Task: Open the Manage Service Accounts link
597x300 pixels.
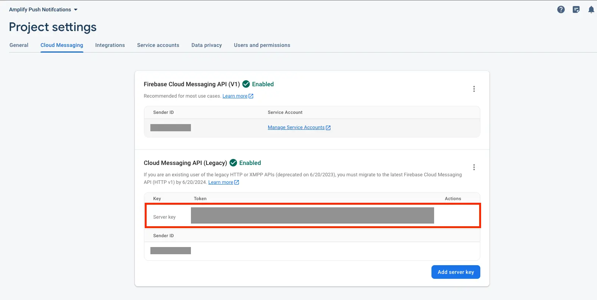Action: (296, 127)
